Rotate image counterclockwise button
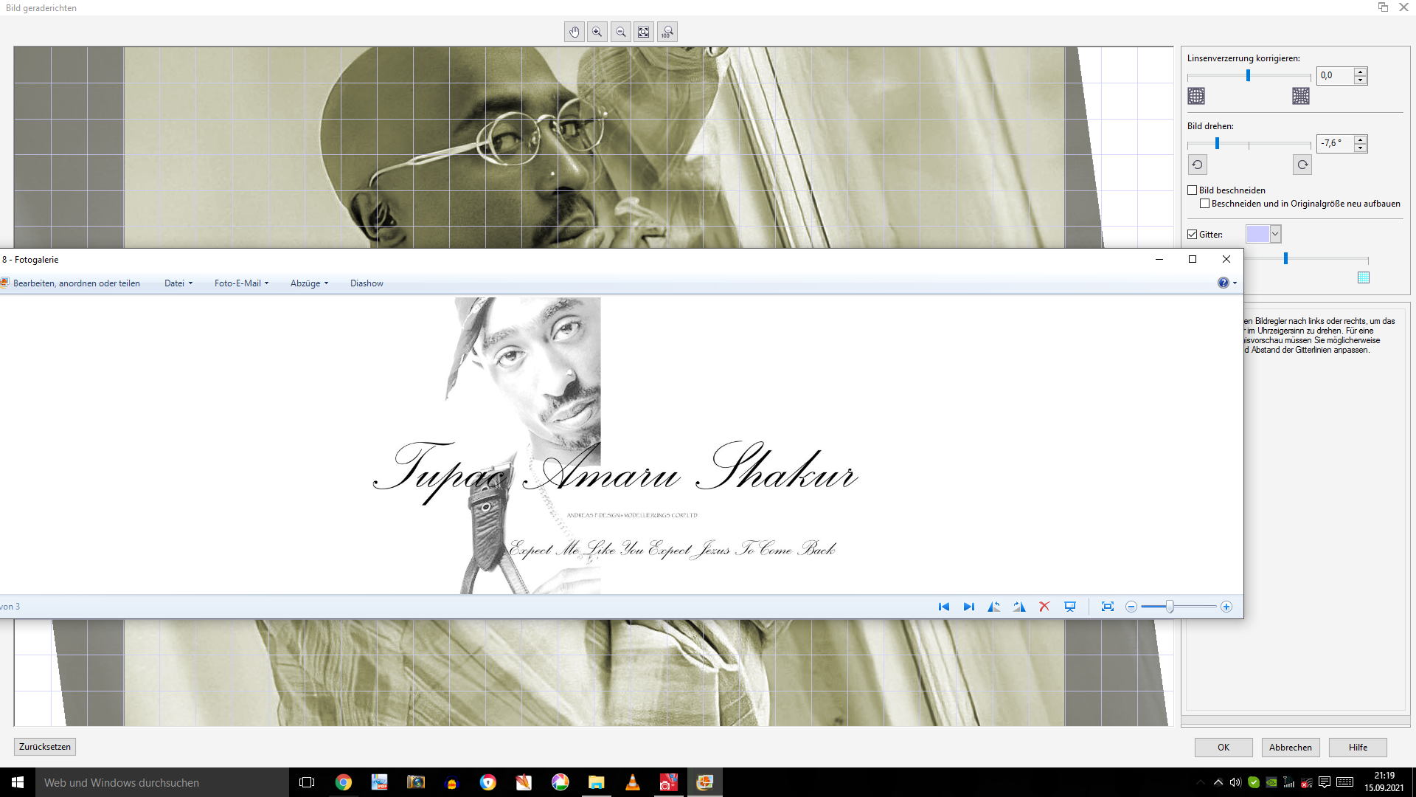Viewport: 1416px width, 797px height. tap(1197, 165)
